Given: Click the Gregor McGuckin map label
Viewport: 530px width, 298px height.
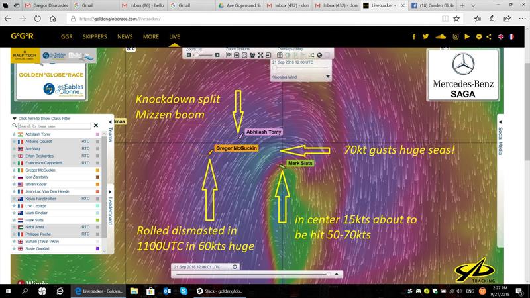Looking at the screenshot, I should (x=237, y=148).
